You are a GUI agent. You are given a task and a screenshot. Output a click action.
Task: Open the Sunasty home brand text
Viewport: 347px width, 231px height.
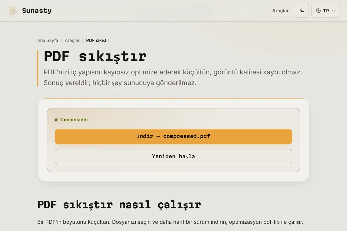37,11
